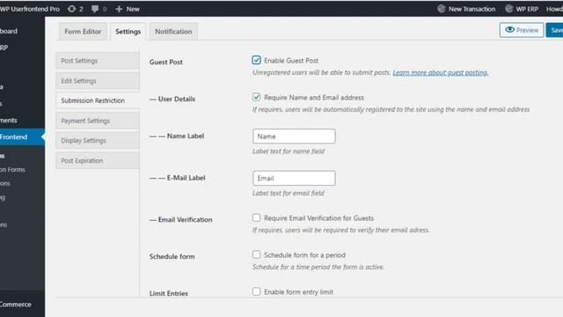Click 'Label text for name field' hint

click(289, 151)
